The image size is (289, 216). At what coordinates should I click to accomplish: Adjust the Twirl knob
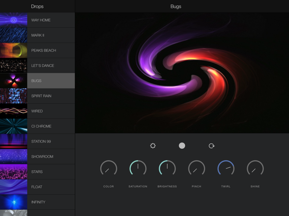226,168
